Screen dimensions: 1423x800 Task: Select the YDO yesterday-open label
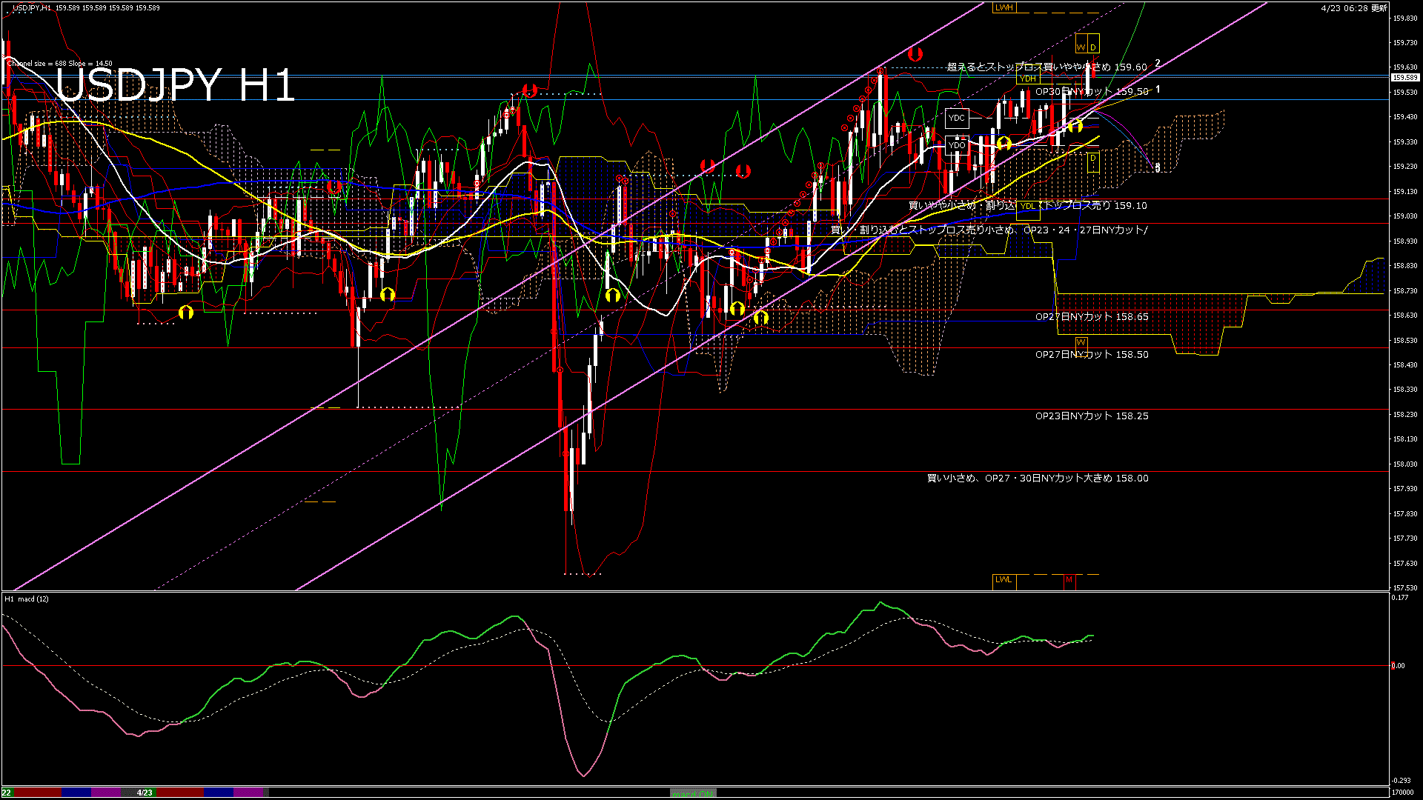pos(957,145)
